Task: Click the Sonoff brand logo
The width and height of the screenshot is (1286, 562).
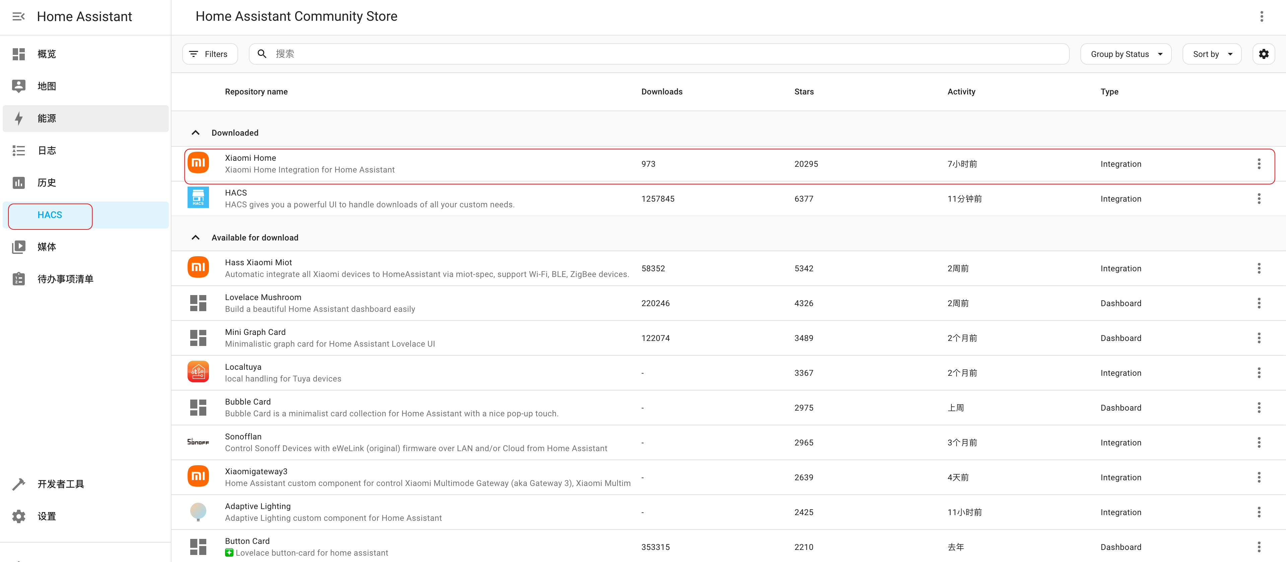Action: click(x=198, y=442)
